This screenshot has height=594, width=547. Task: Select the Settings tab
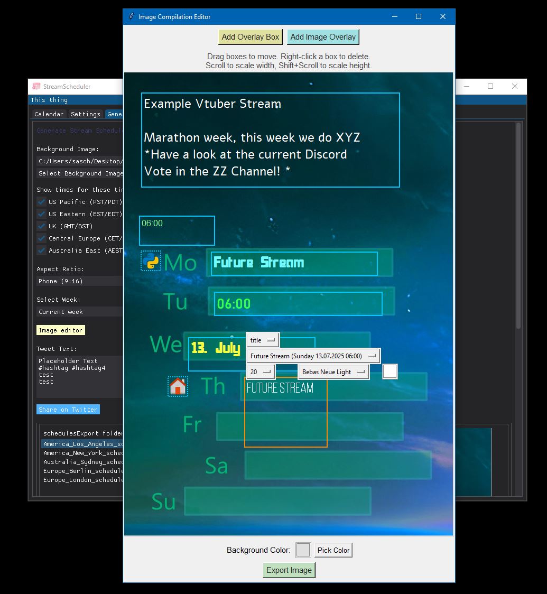[x=86, y=114]
